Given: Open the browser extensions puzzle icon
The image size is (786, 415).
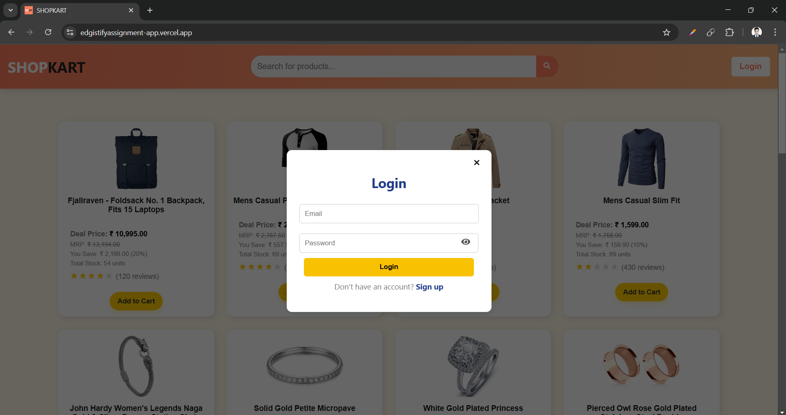Looking at the screenshot, I should (729, 32).
